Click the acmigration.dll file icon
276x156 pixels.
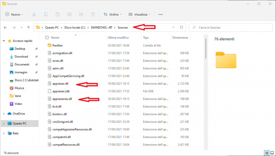pos(49,53)
